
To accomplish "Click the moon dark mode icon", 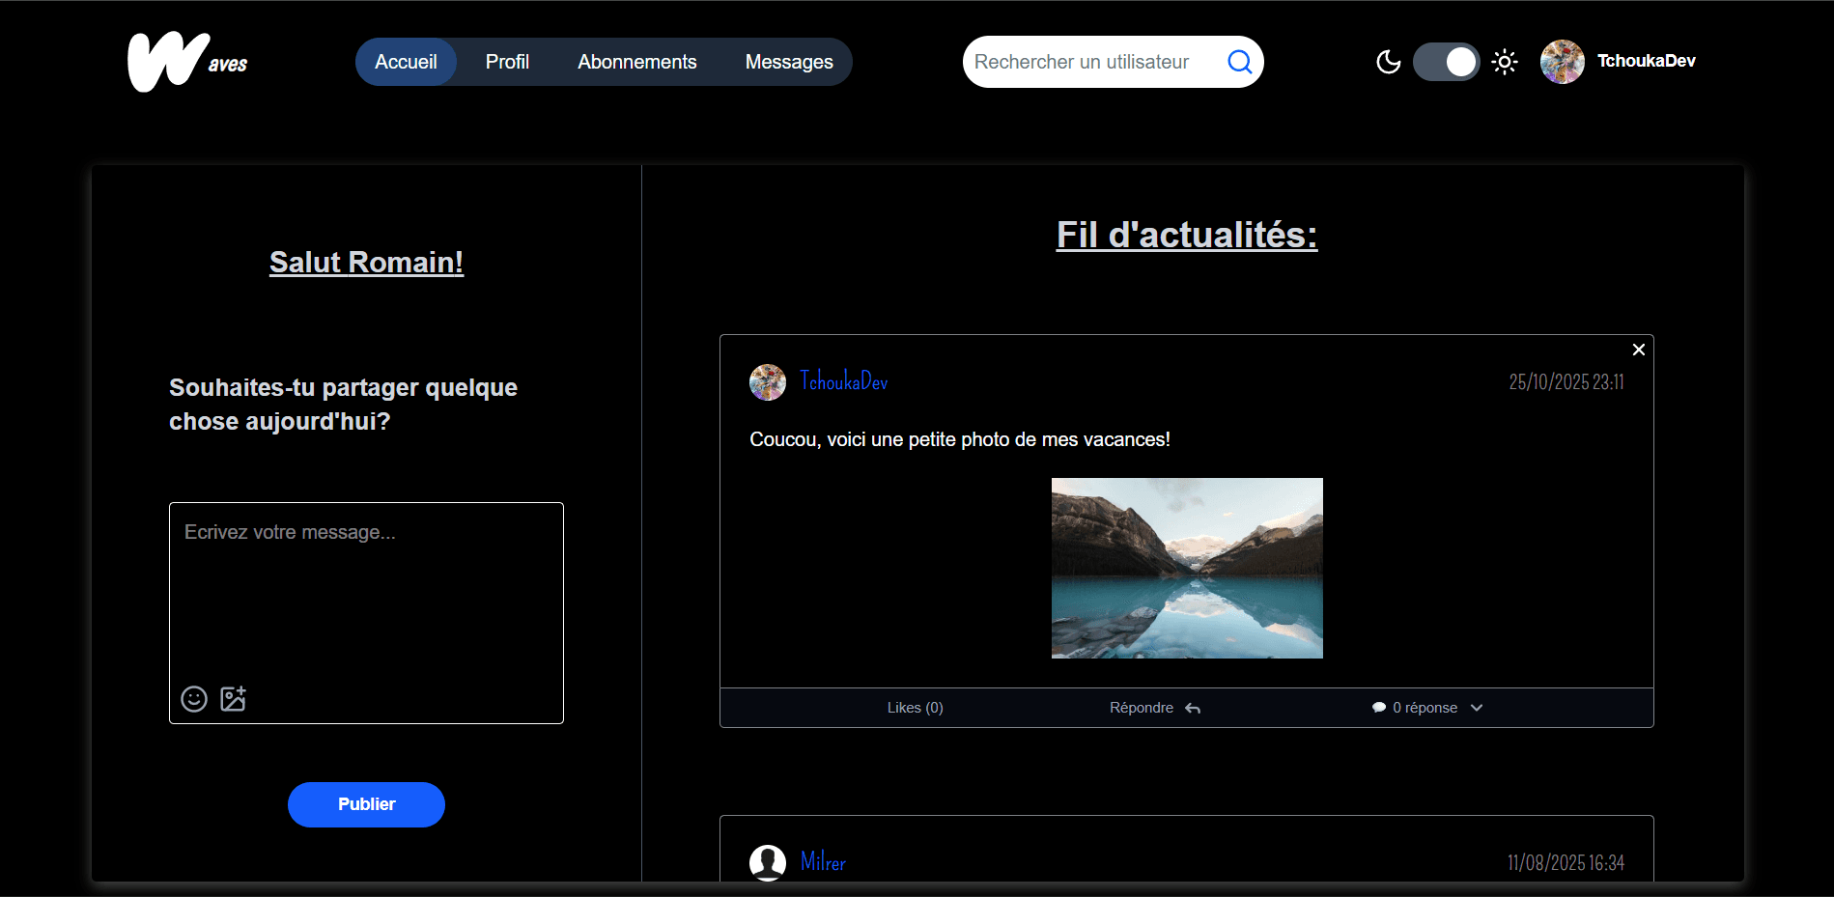I will click(1388, 62).
